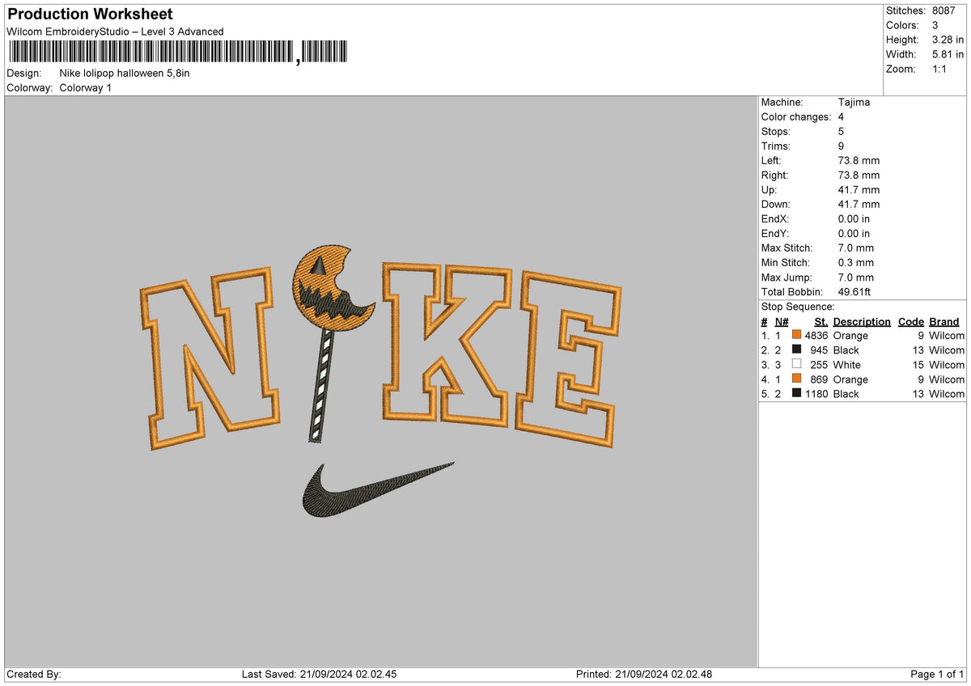The width and height of the screenshot is (971, 686).
Task: Click the zoom value "1:1"
Action: 941,69
